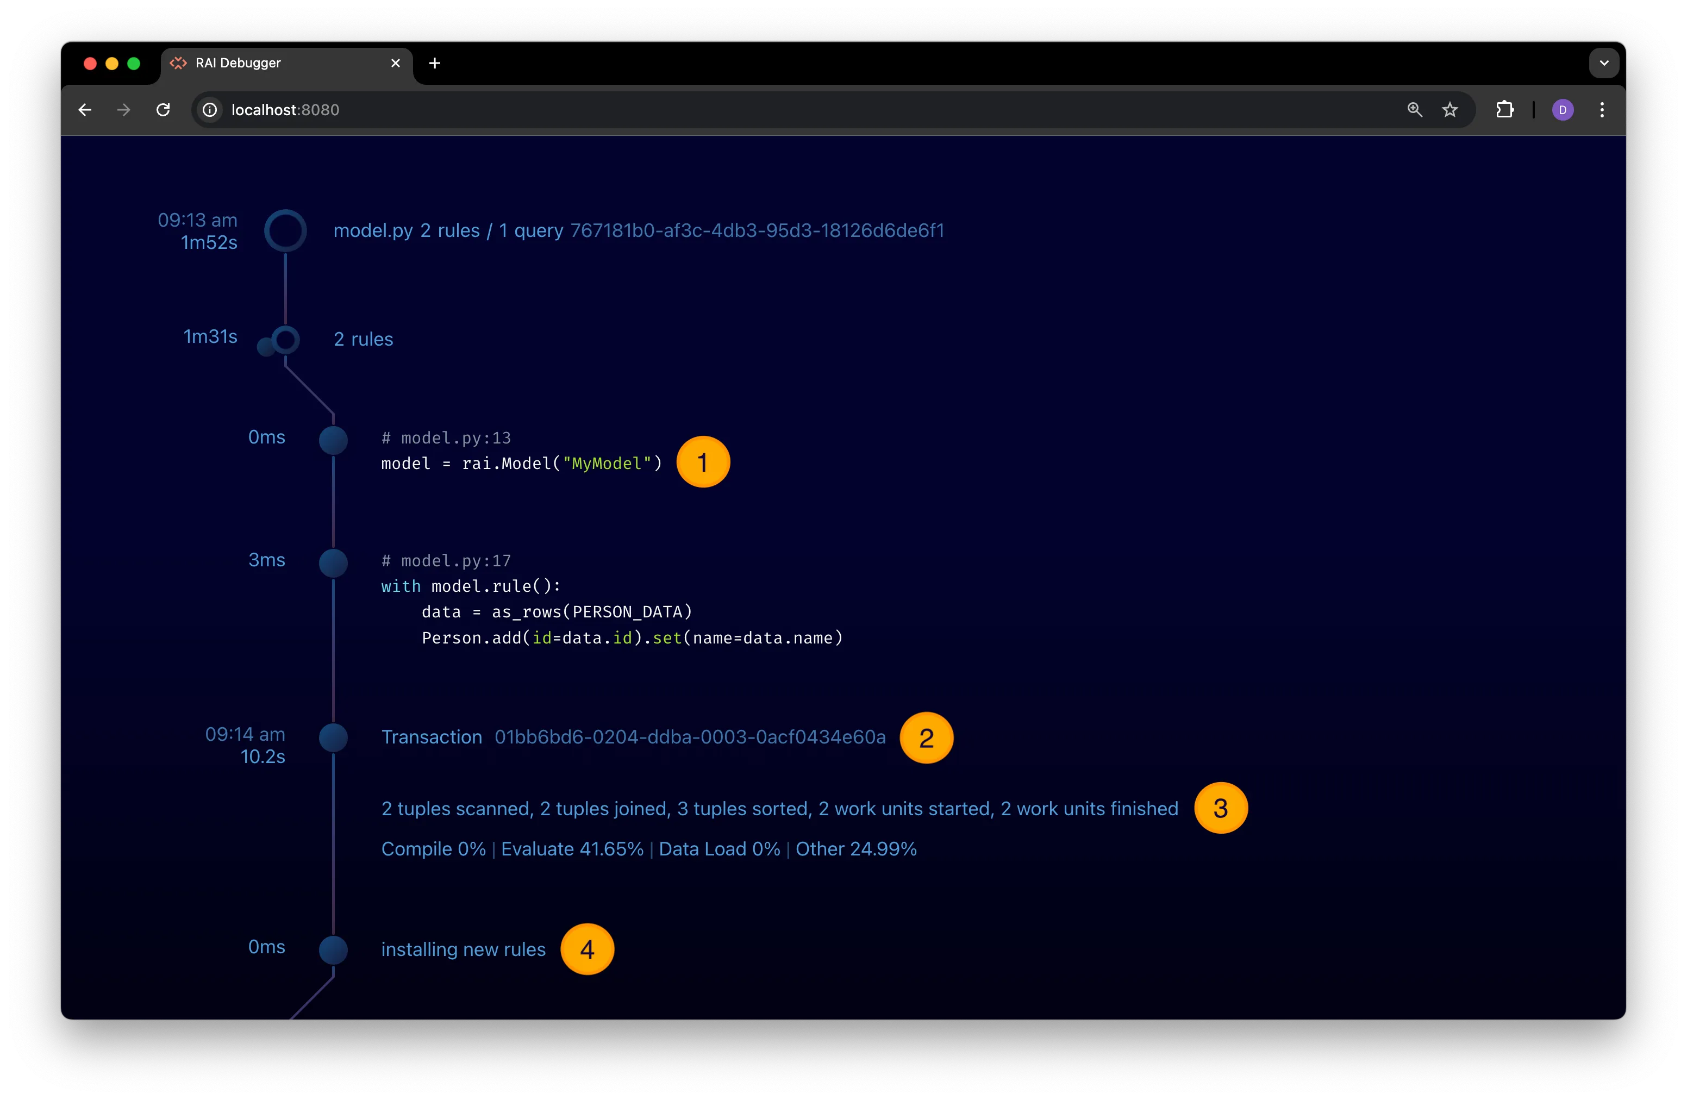The height and width of the screenshot is (1100, 1687).
Task: Click the installing new rules timeline node
Action: pos(333,950)
